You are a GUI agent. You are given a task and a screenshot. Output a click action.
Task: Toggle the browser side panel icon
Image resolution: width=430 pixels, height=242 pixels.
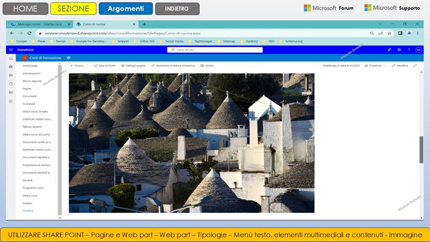click(x=400, y=33)
